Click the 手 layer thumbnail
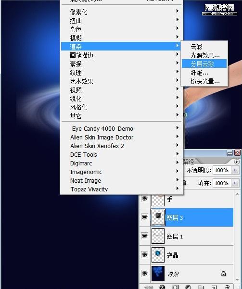This screenshot has width=242, height=289. [158, 200]
